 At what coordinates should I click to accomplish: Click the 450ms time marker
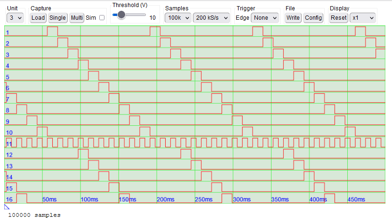point(356,199)
